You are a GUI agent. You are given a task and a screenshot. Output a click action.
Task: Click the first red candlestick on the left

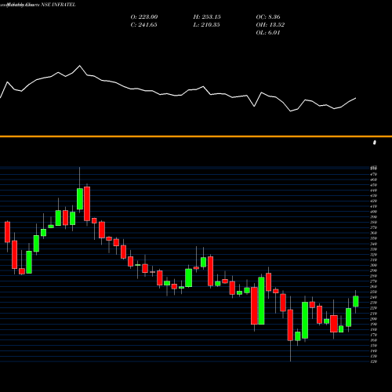pos(7,232)
